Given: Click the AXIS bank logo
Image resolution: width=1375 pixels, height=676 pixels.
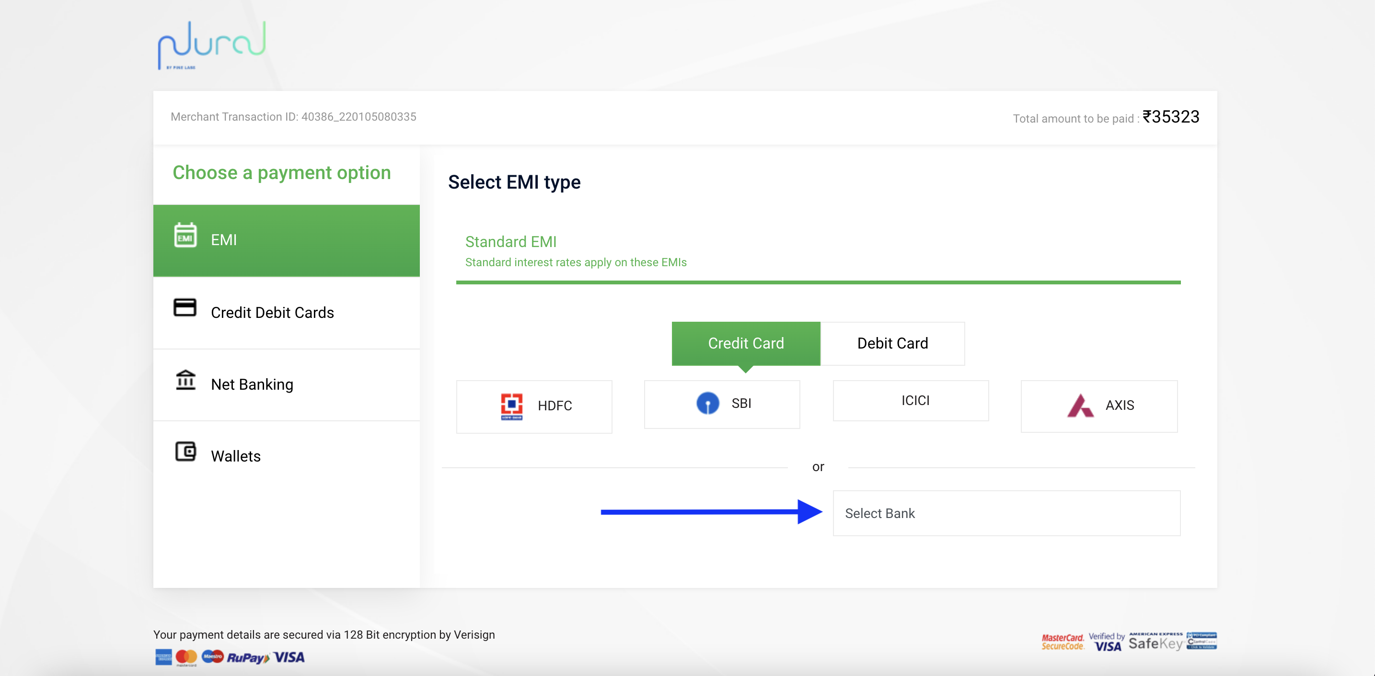Looking at the screenshot, I should click(1080, 406).
